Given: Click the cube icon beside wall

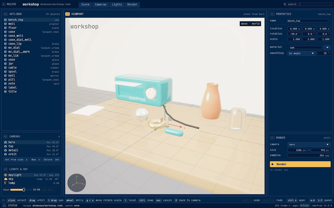Looking at the screenshot, I should [x=5, y=24].
